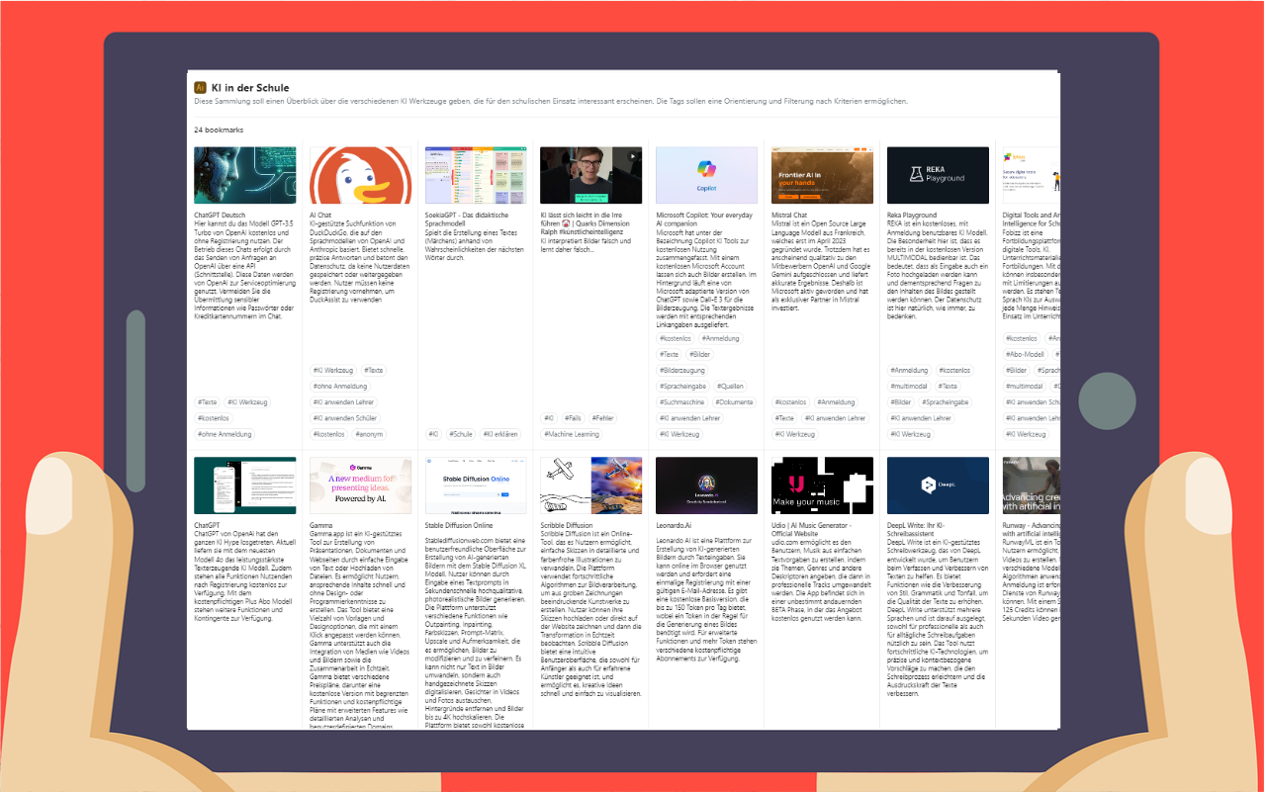Open the ChatGPT Deutsch bookmark title

(219, 215)
